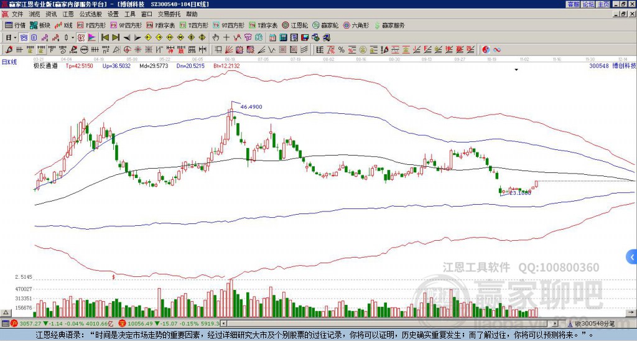Open the 9P四方形 tool
Screen dimensions: 637x341
(126, 25)
